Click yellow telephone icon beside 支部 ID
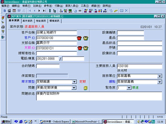The image size is (166, 124). click(x=86, y=48)
